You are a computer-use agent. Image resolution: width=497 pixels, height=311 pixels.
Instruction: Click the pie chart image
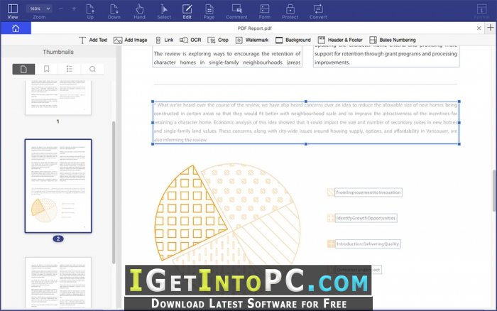[x=227, y=214]
